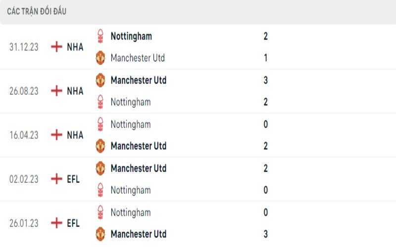396x247 pixels.
Task: Click England flag beside 31.12.23 NHA
Action: pos(56,47)
